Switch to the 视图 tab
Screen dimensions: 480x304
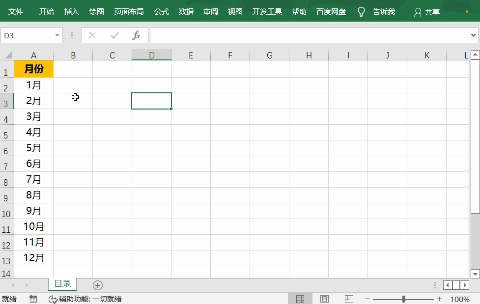coord(235,12)
